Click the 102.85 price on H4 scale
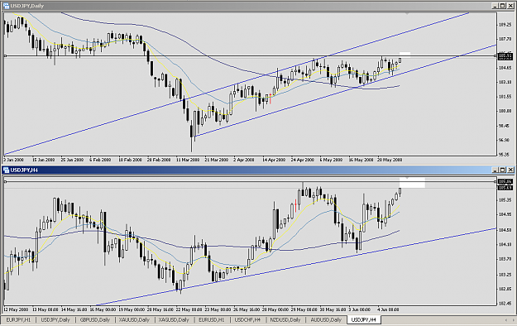The width and height of the screenshot is (517, 326). click(505, 289)
